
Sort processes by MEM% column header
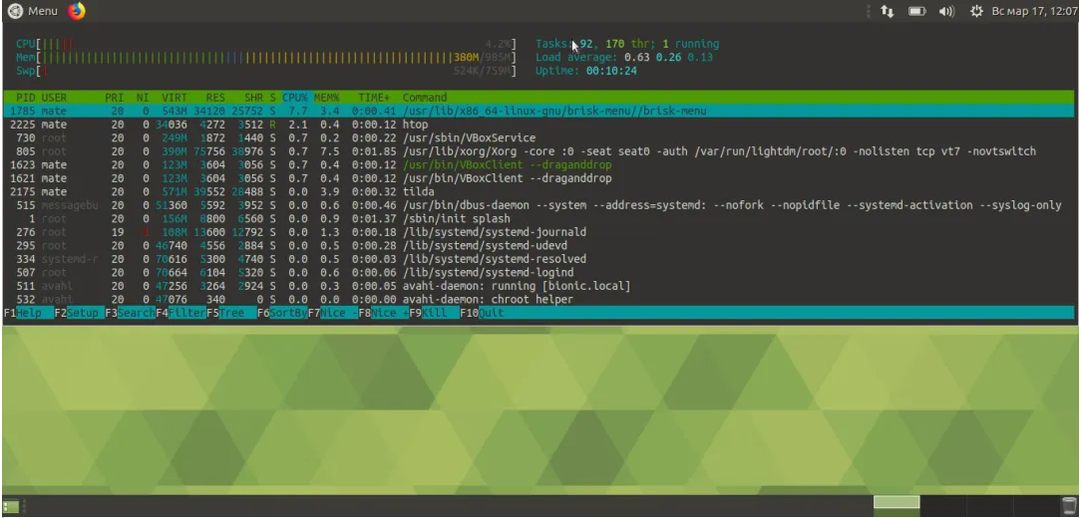pyautogui.click(x=326, y=97)
